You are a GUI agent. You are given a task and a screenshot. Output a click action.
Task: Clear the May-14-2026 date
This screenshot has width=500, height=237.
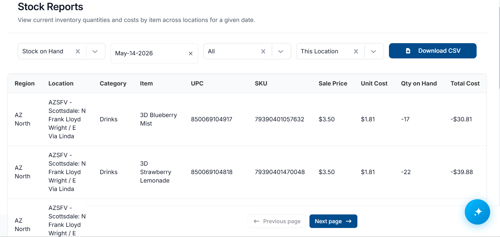point(191,53)
